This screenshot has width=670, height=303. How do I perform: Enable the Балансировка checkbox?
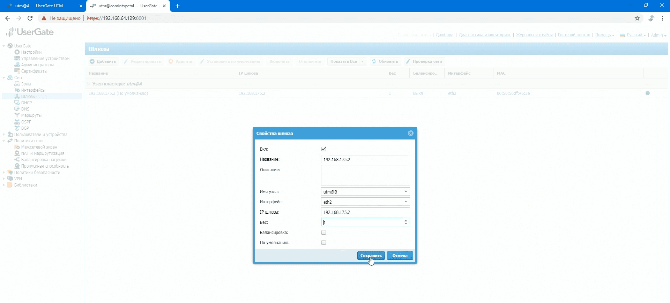click(324, 233)
